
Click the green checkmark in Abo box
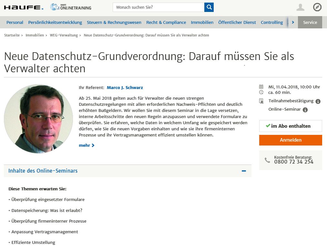click(x=268, y=126)
